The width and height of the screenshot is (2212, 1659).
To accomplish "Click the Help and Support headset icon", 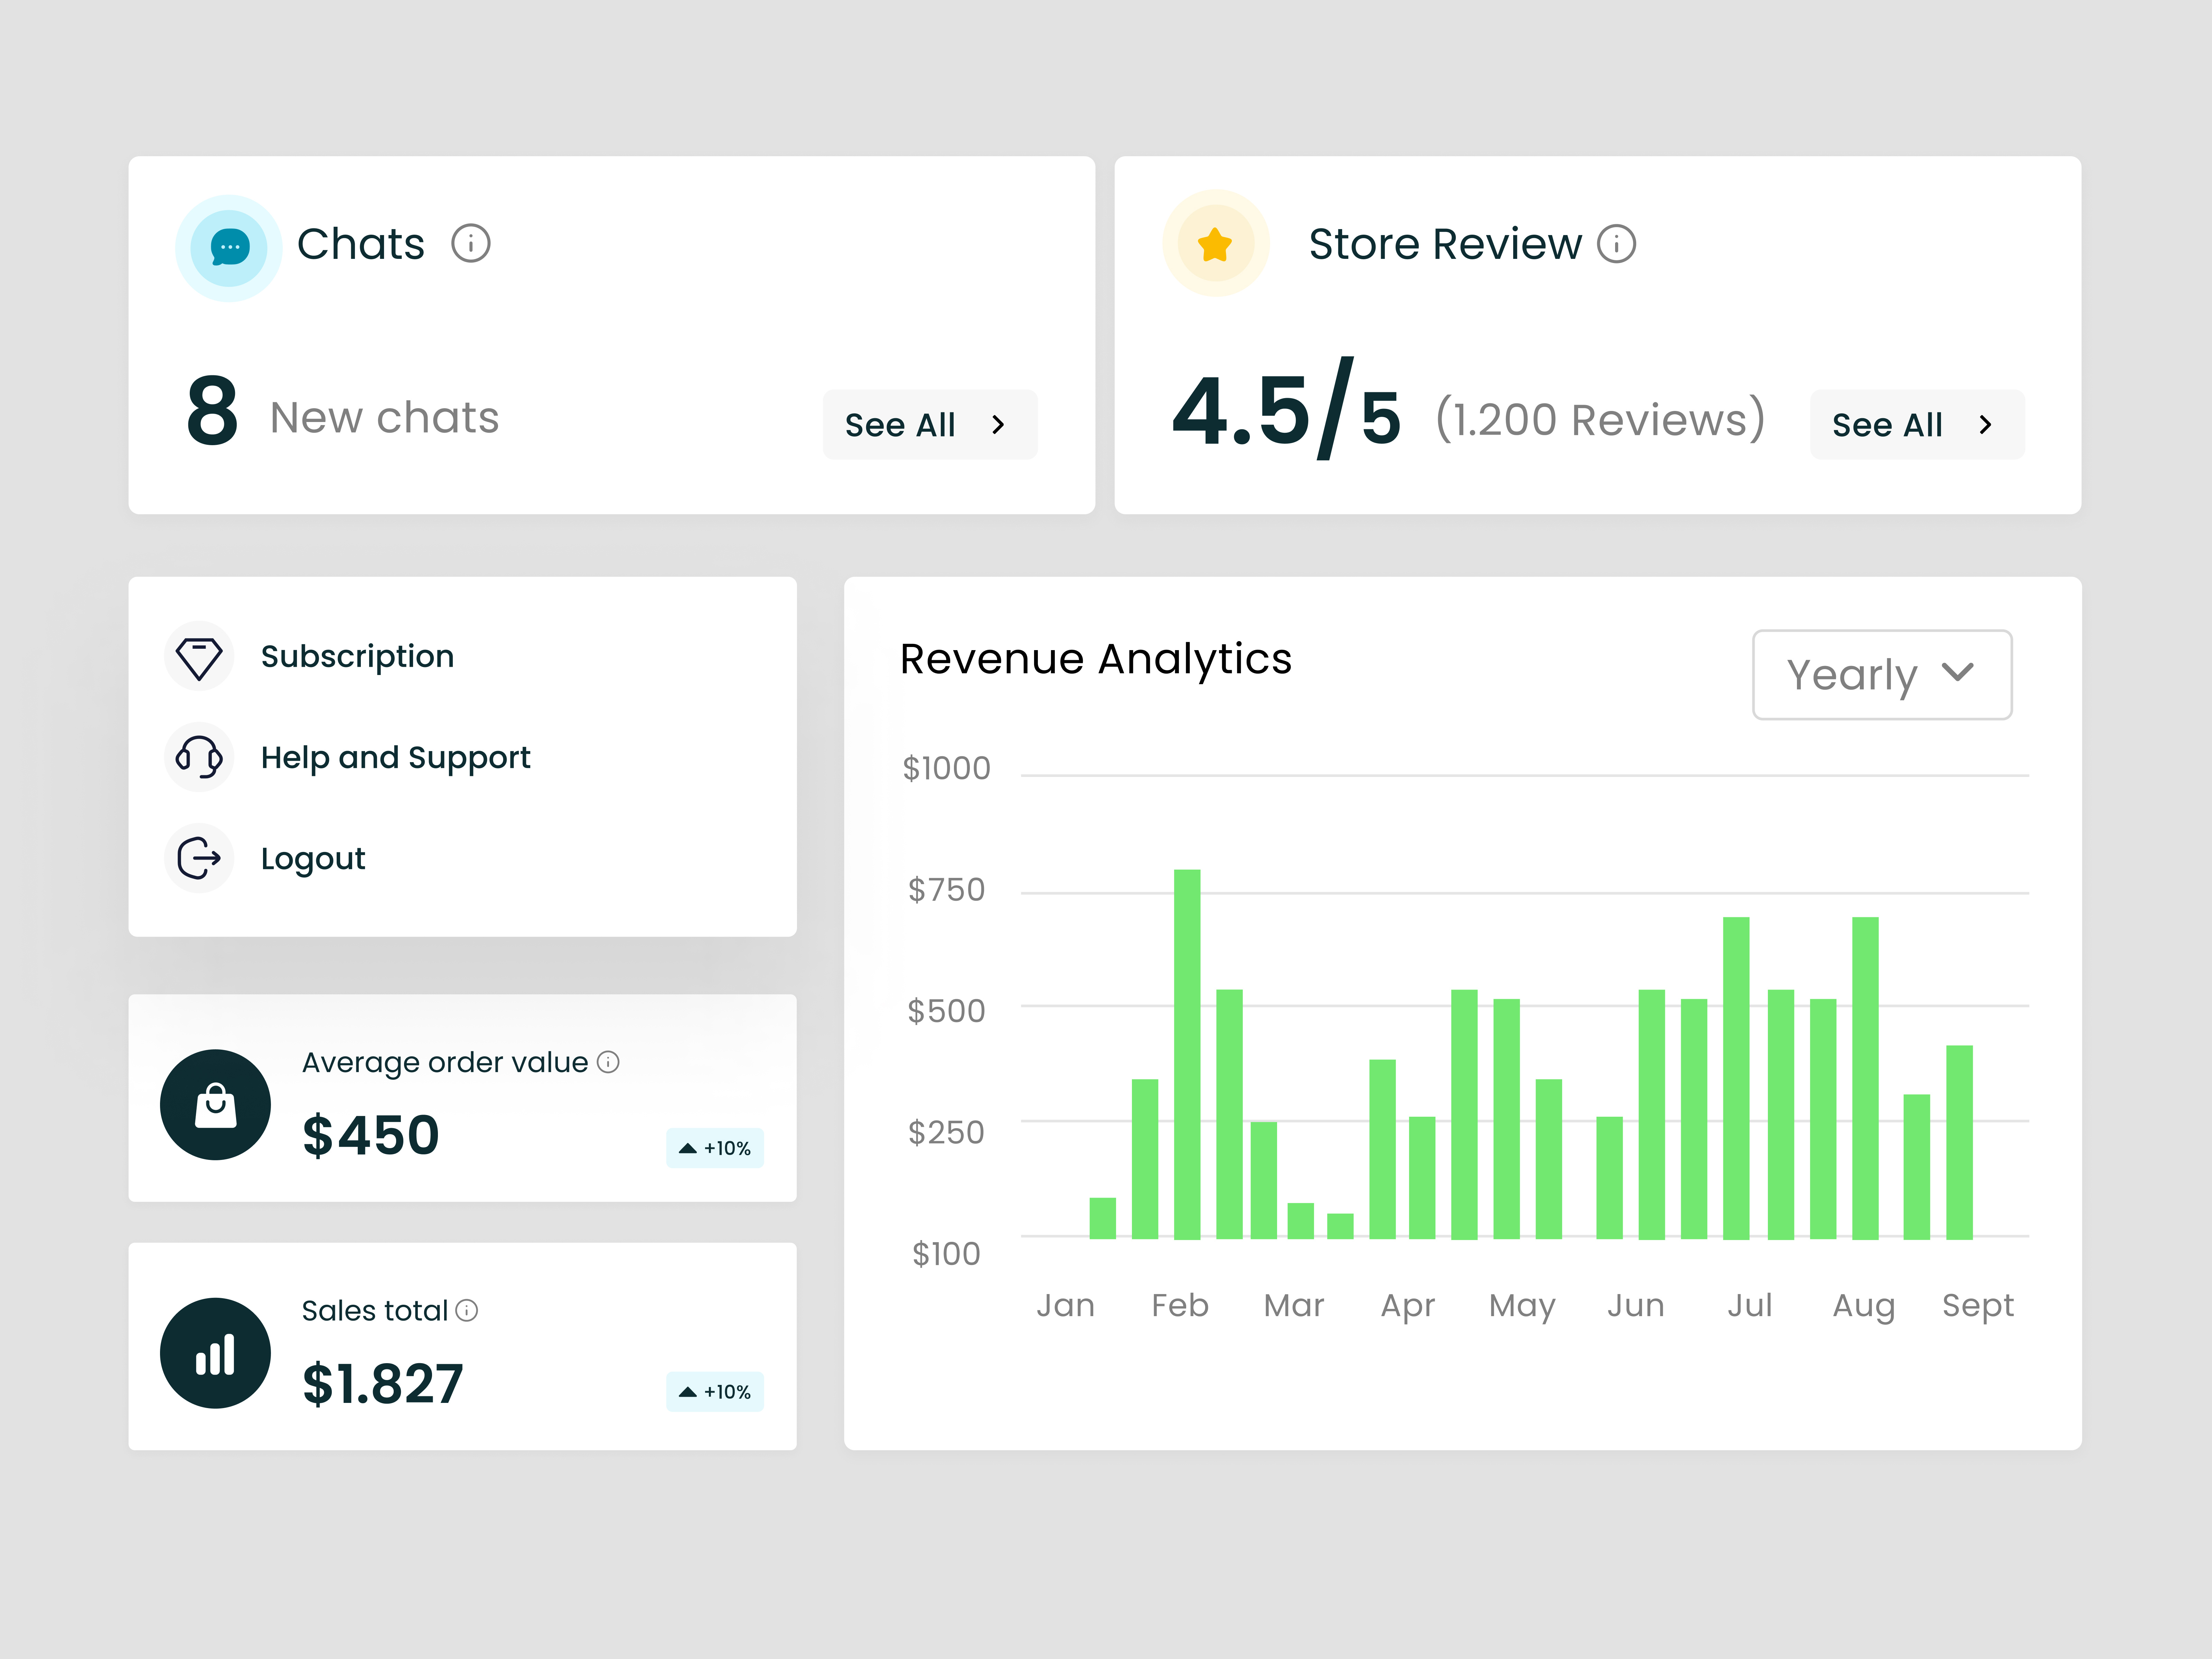I will (199, 757).
